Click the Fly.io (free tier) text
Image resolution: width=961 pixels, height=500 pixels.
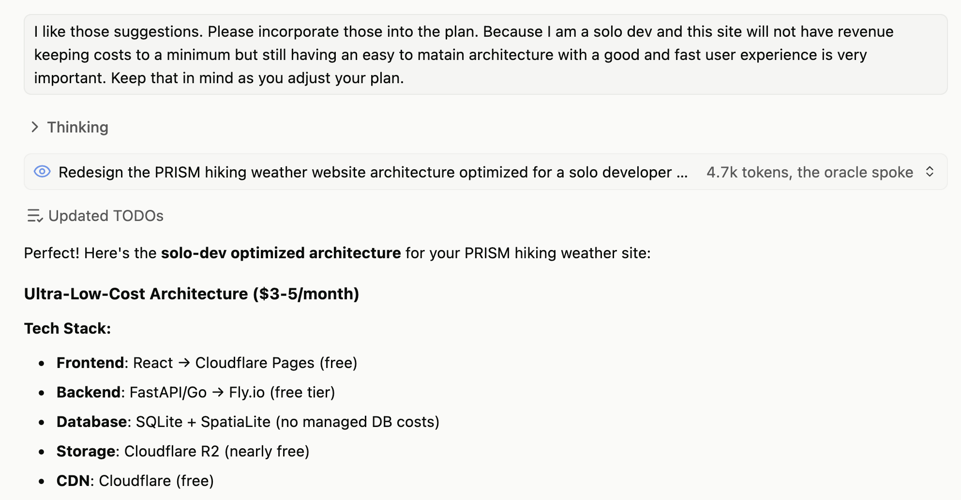(x=282, y=392)
